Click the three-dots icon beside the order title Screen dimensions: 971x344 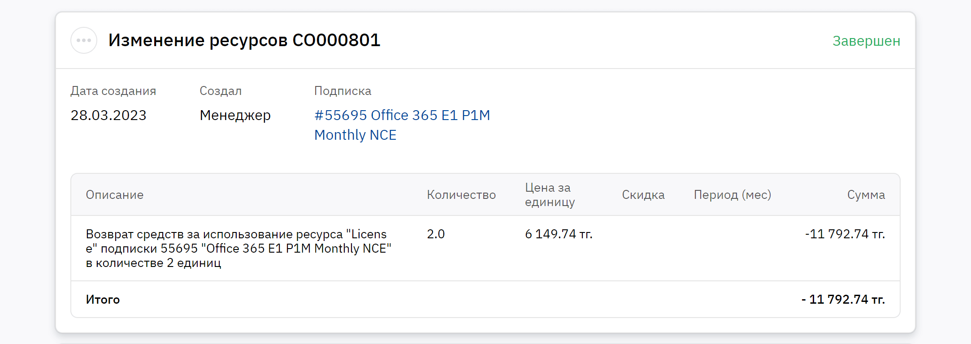coord(84,40)
